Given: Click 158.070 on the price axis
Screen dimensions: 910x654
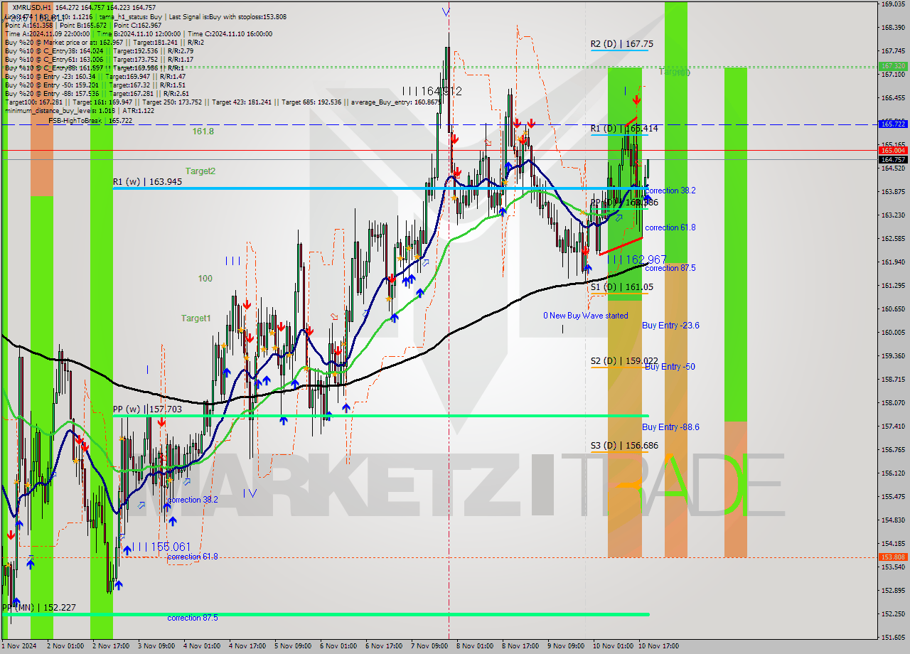Looking at the screenshot, I should [893, 402].
